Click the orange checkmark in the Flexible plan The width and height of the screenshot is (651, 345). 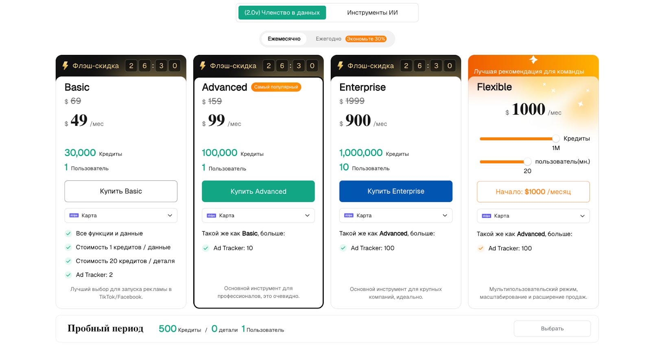[481, 248]
